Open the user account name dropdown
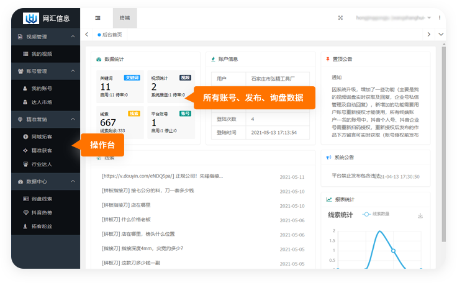457x283 pixels. 393,18
